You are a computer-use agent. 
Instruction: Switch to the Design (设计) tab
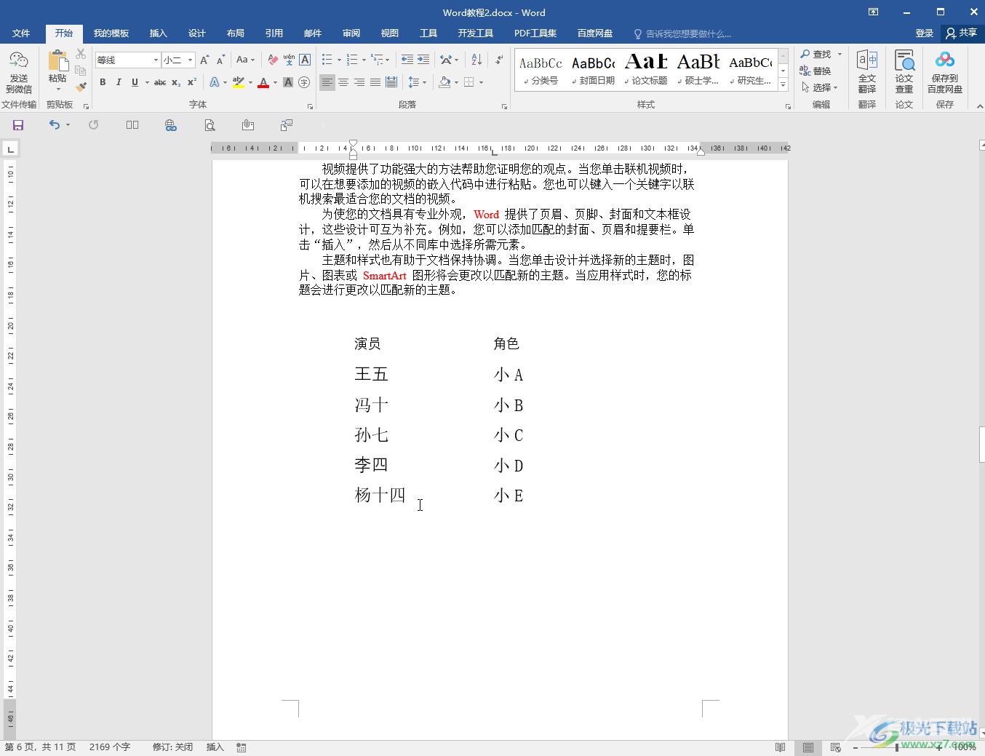click(x=196, y=33)
